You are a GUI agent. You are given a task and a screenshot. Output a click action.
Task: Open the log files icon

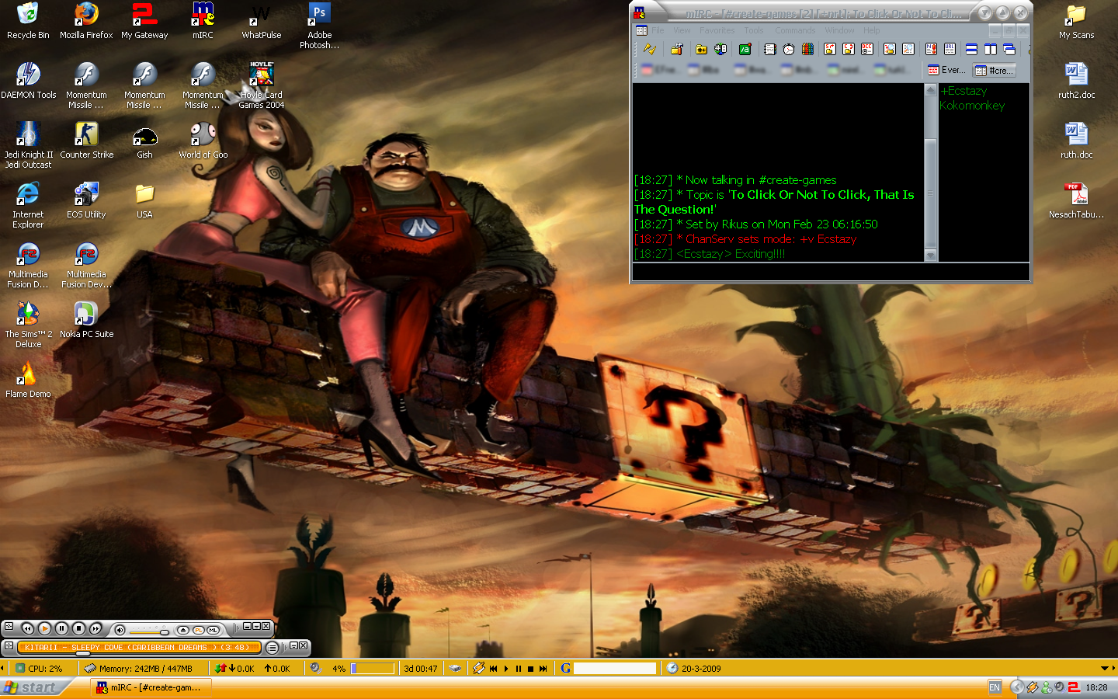pos(908,49)
